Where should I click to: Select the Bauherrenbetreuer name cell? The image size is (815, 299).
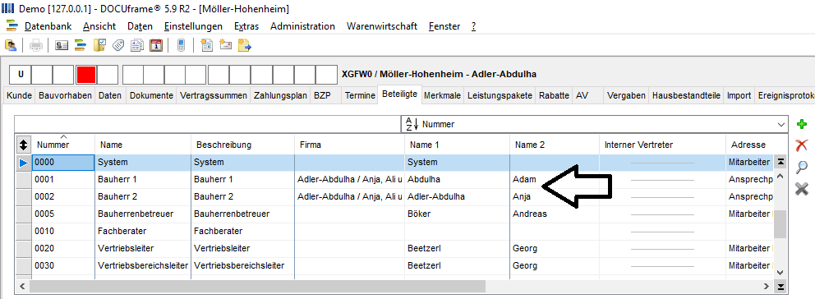pos(143,214)
